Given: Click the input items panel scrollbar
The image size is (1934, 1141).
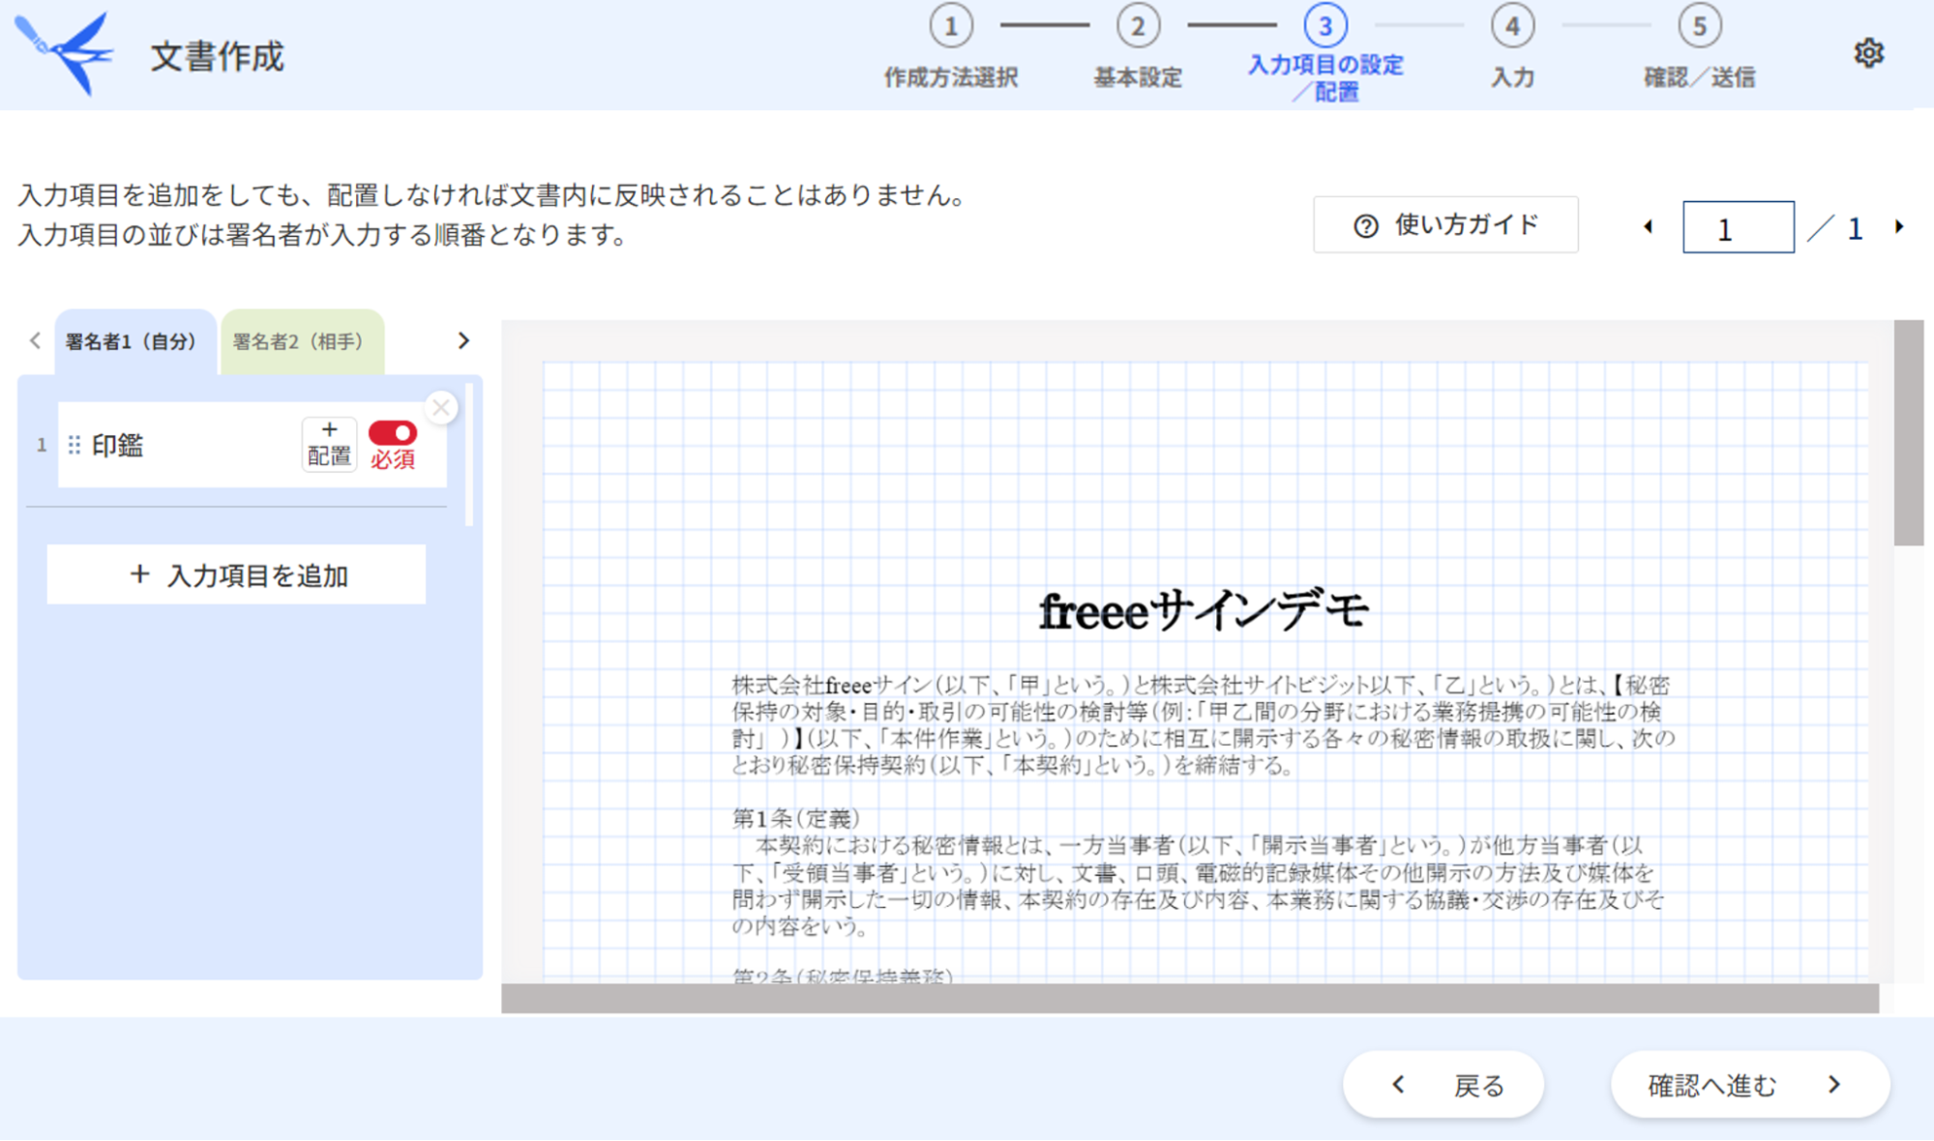Looking at the screenshot, I should [469, 454].
